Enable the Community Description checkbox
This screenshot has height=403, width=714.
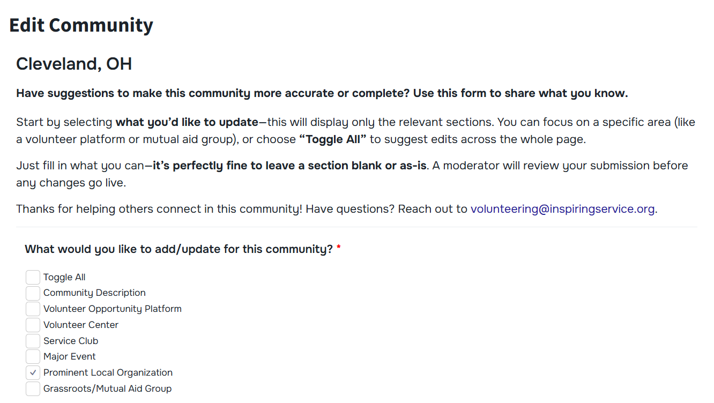(x=33, y=293)
